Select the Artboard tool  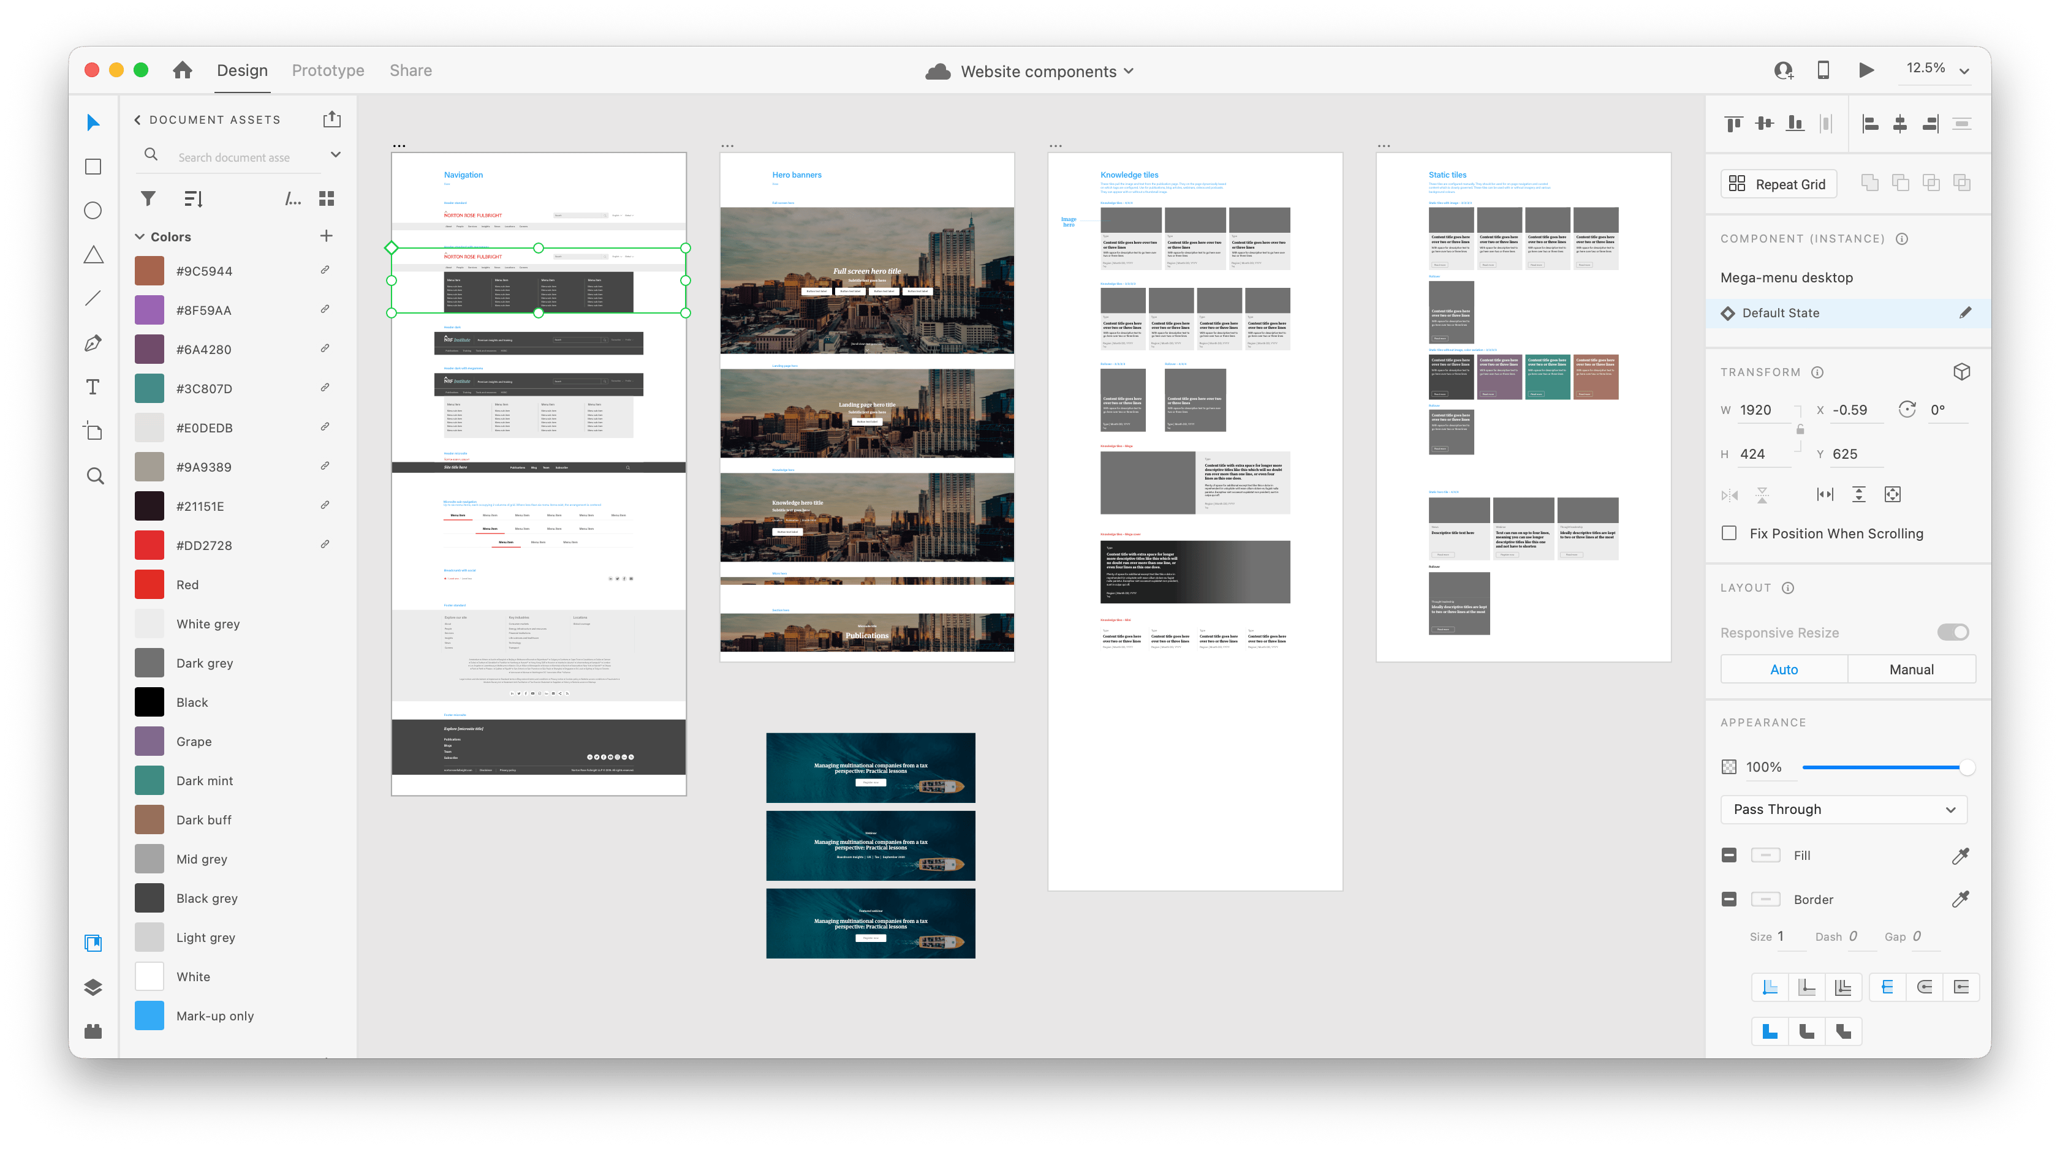pos(93,431)
